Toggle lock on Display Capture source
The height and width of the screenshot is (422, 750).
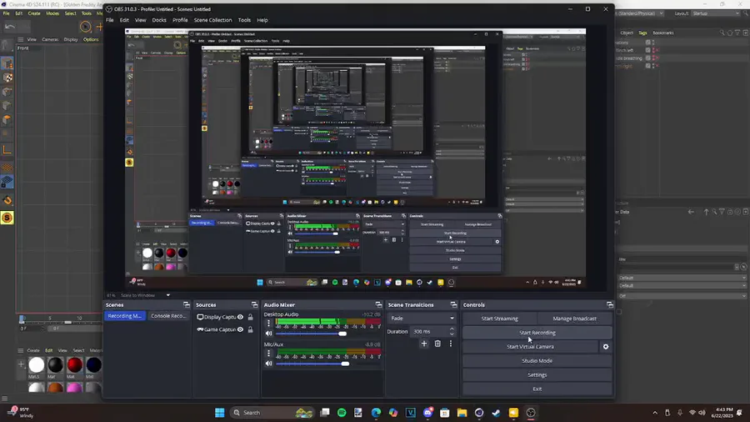point(250,317)
